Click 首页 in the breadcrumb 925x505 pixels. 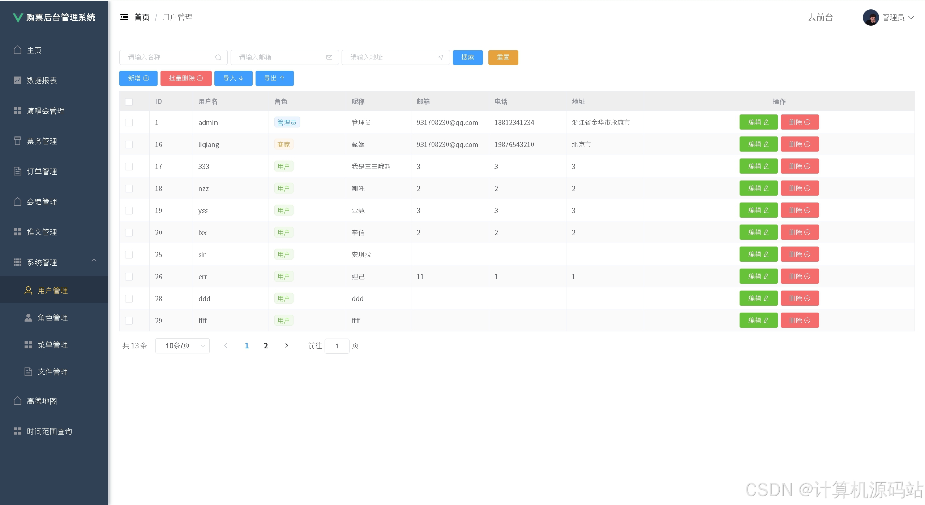142,17
